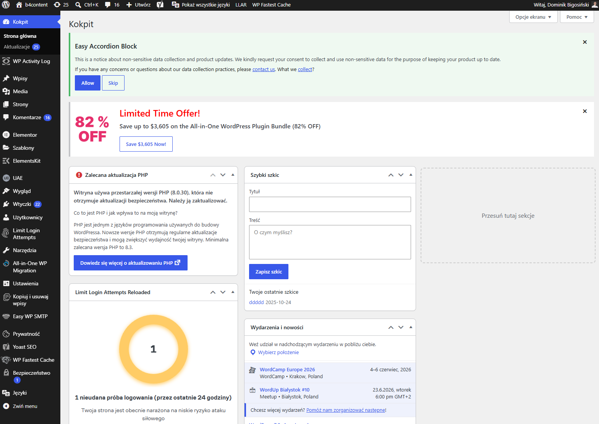Open WP Fastest Cache in the admin bar
599x424 pixels.
pyautogui.click(x=272, y=5)
